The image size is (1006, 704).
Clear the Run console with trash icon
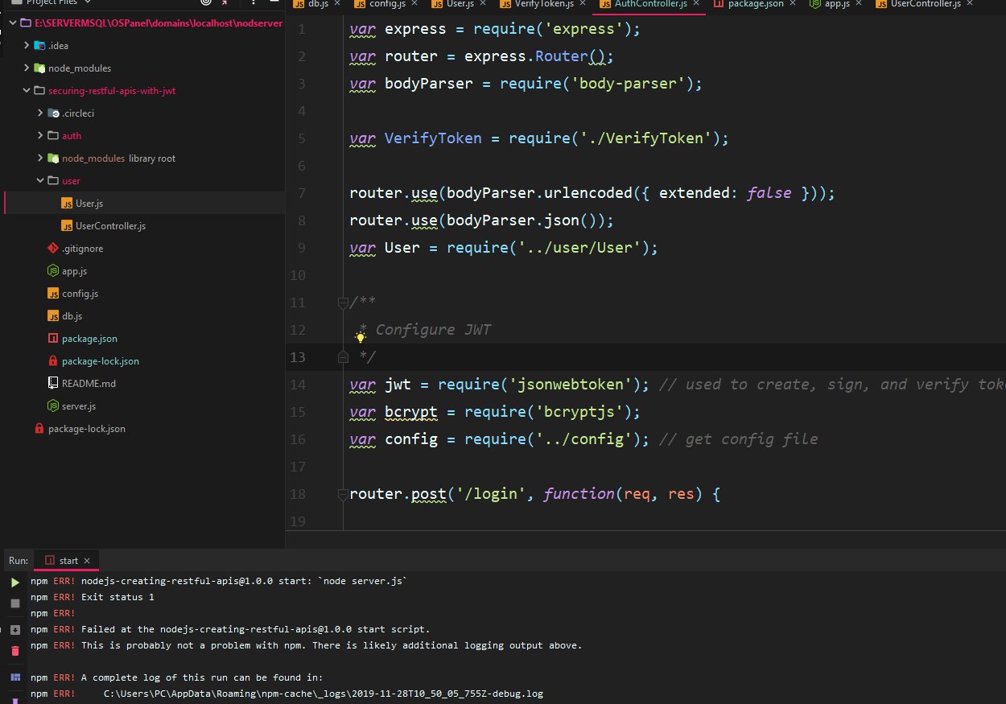[x=14, y=651]
